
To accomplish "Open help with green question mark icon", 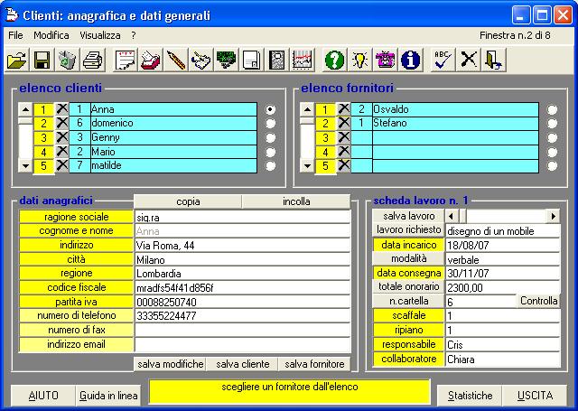I will click(x=334, y=61).
